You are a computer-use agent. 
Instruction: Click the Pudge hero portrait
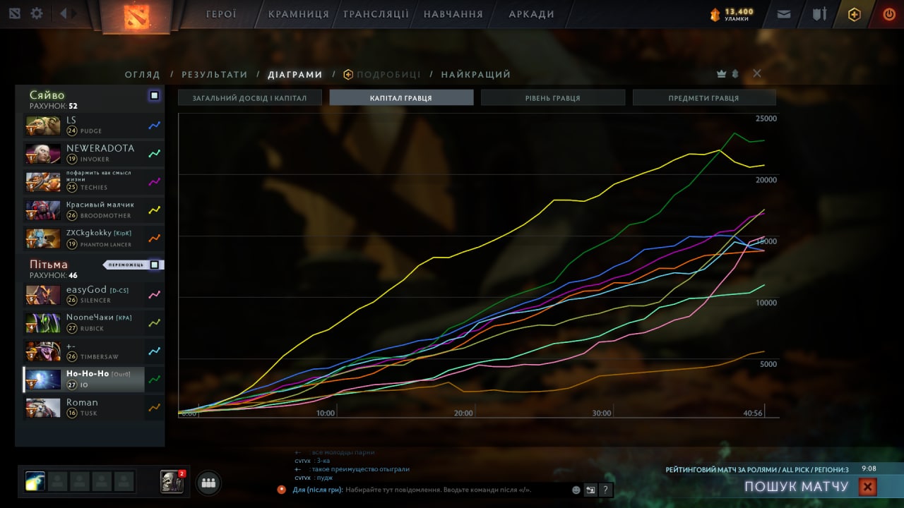pyautogui.click(x=43, y=126)
